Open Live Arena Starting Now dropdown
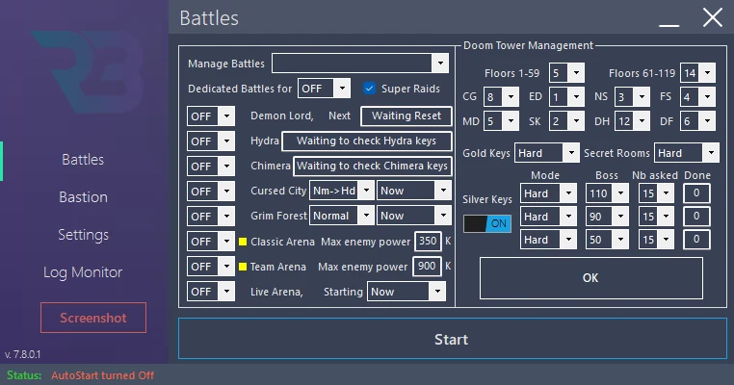This screenshot has height=385, width=734. [406, 292]
